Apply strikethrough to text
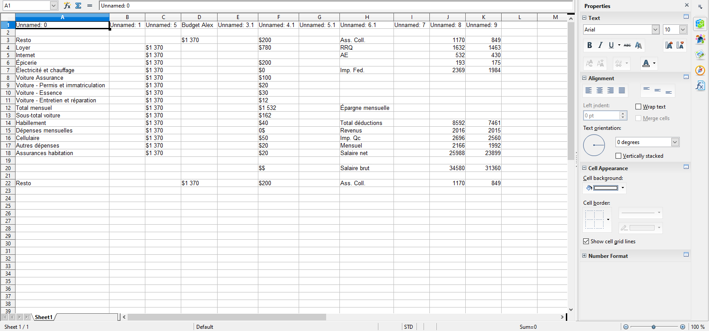This screenshot has height=331, width=709. click(x=627, y=45)
